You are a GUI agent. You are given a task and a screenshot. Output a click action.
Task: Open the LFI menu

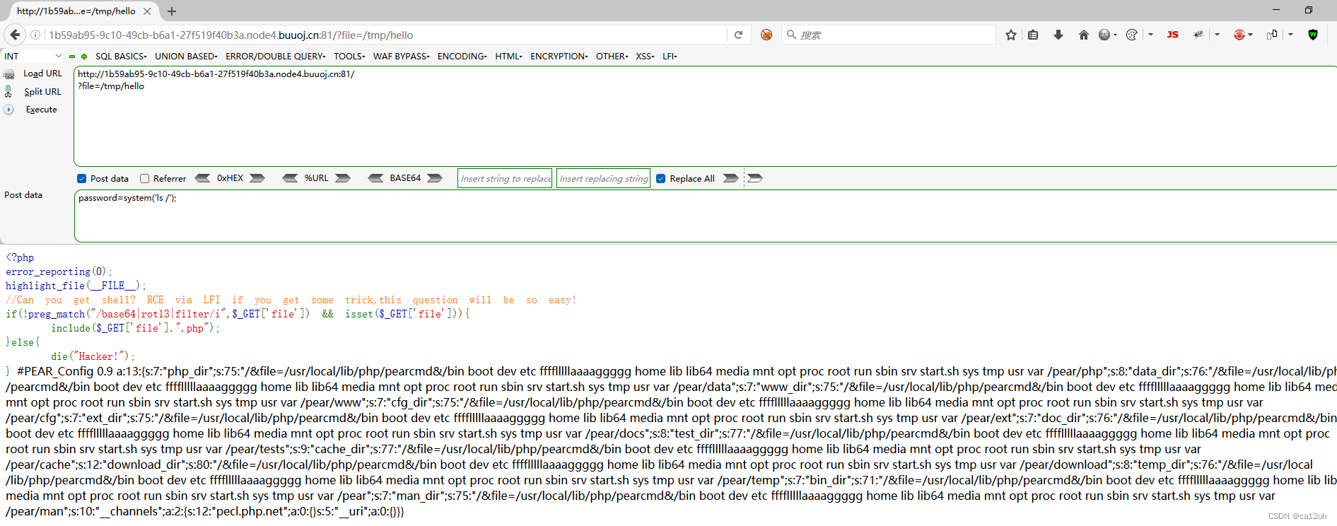(x=670, y=57)
